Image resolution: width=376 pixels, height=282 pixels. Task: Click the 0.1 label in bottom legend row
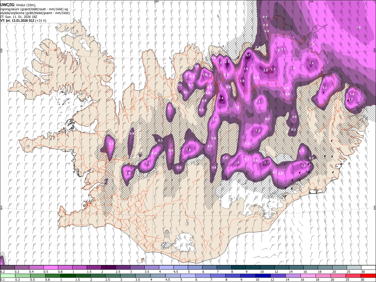click(2, 280)
